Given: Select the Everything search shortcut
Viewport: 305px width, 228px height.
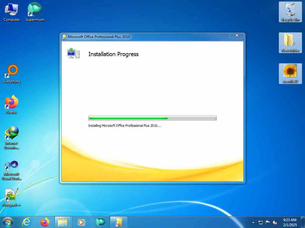Looking at the screenshot, I should tap(12, 74).
